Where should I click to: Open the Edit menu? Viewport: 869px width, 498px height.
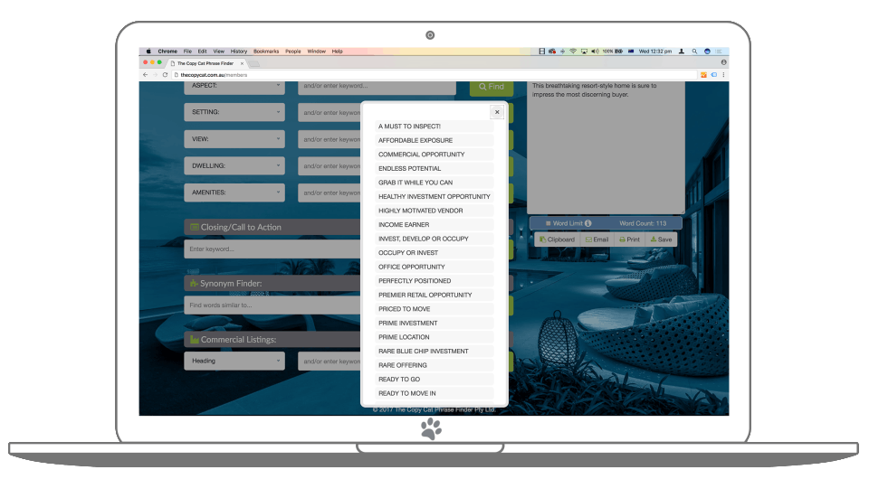(202, 52)
